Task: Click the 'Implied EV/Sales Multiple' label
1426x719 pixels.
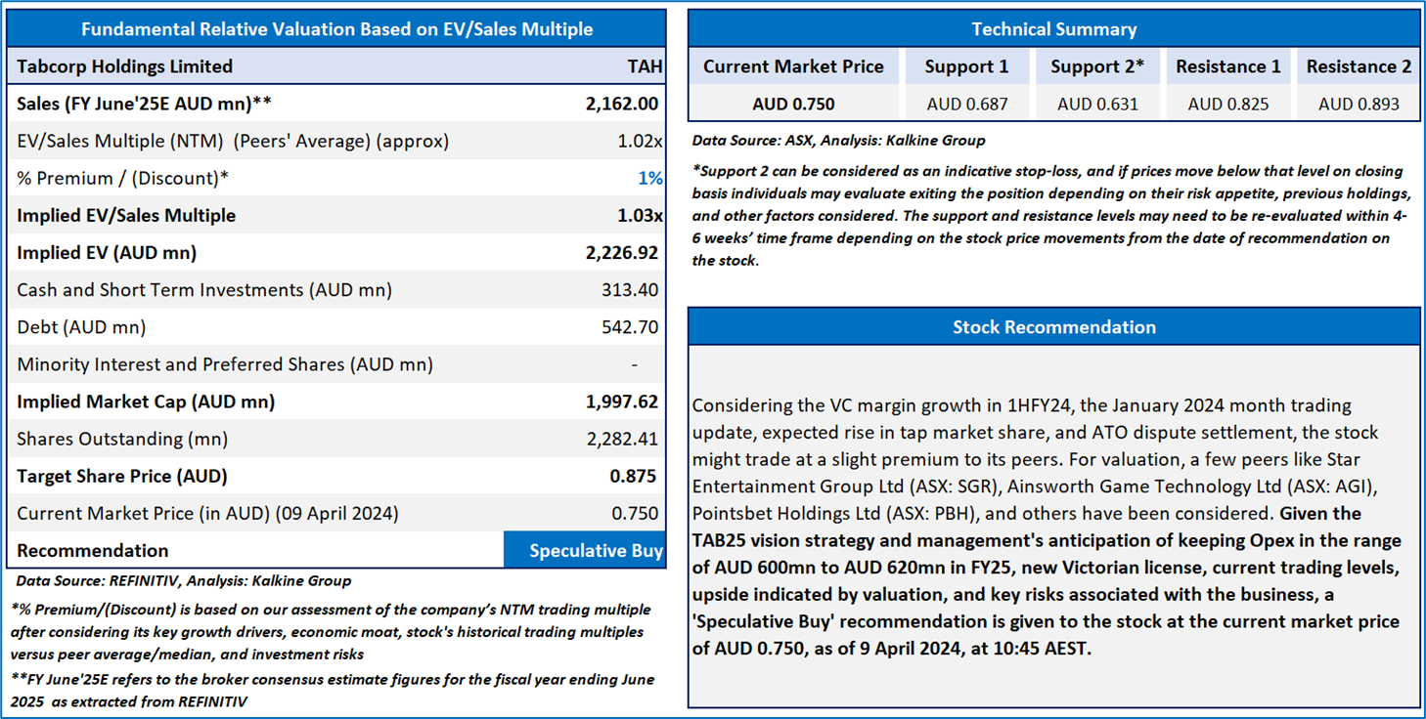Action: pos(126,216)
